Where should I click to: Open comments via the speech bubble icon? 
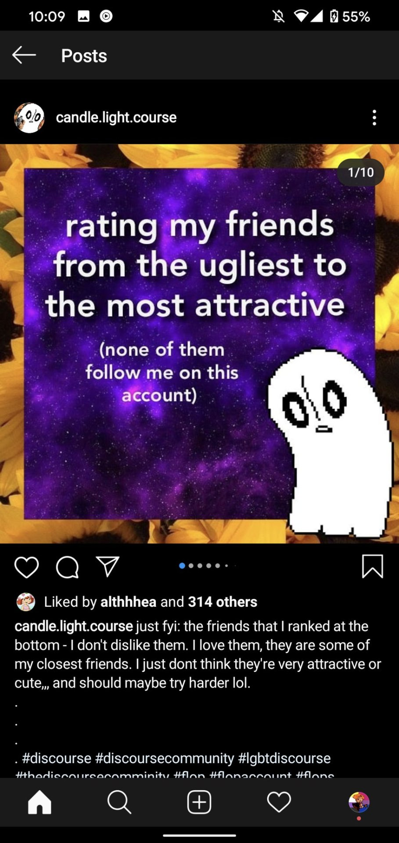pyautogui.click(x=67, y=567)
